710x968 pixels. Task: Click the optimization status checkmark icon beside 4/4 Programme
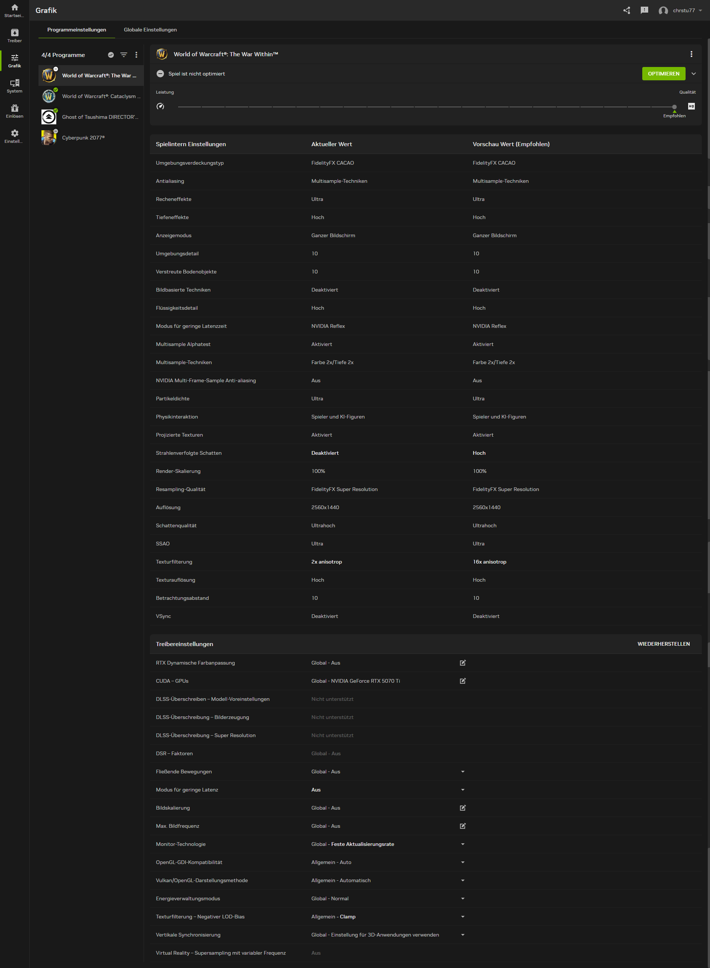coord(111,55)
